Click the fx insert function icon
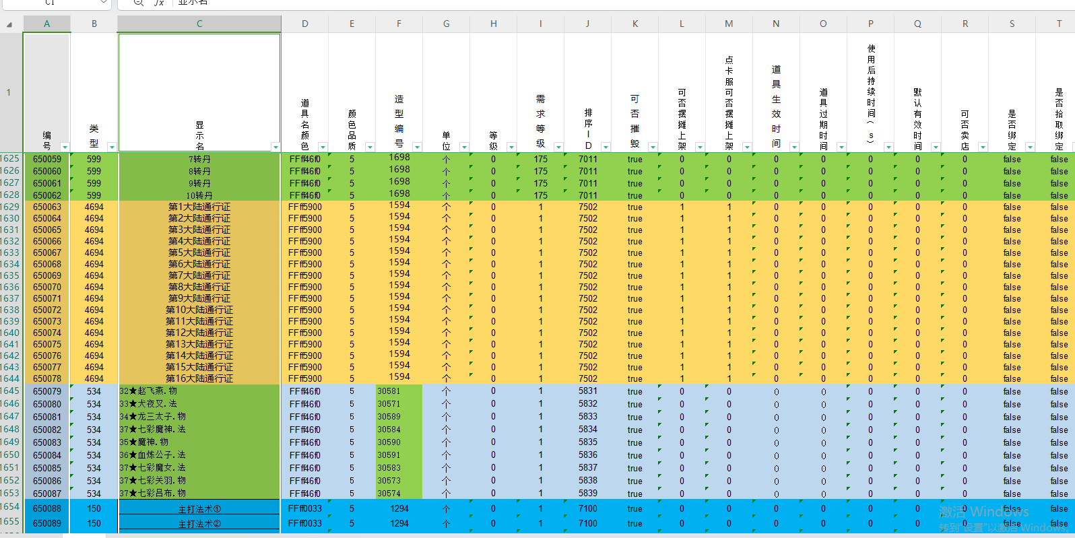This screenshot has height=538, width=1075. (x=159, y=3)
